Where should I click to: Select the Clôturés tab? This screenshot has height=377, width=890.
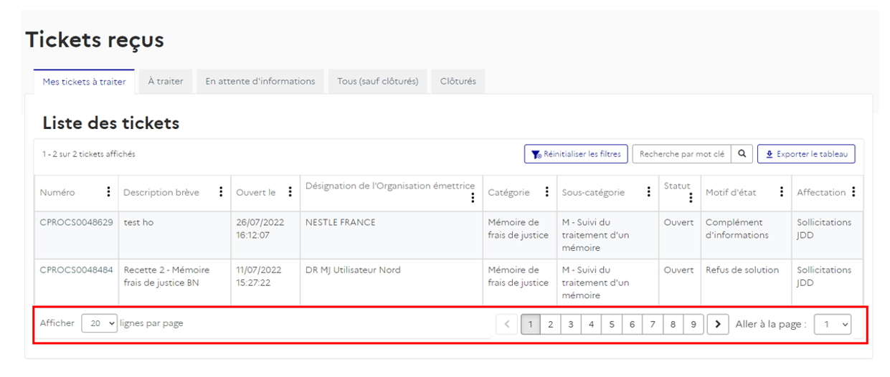coord(458,82)
